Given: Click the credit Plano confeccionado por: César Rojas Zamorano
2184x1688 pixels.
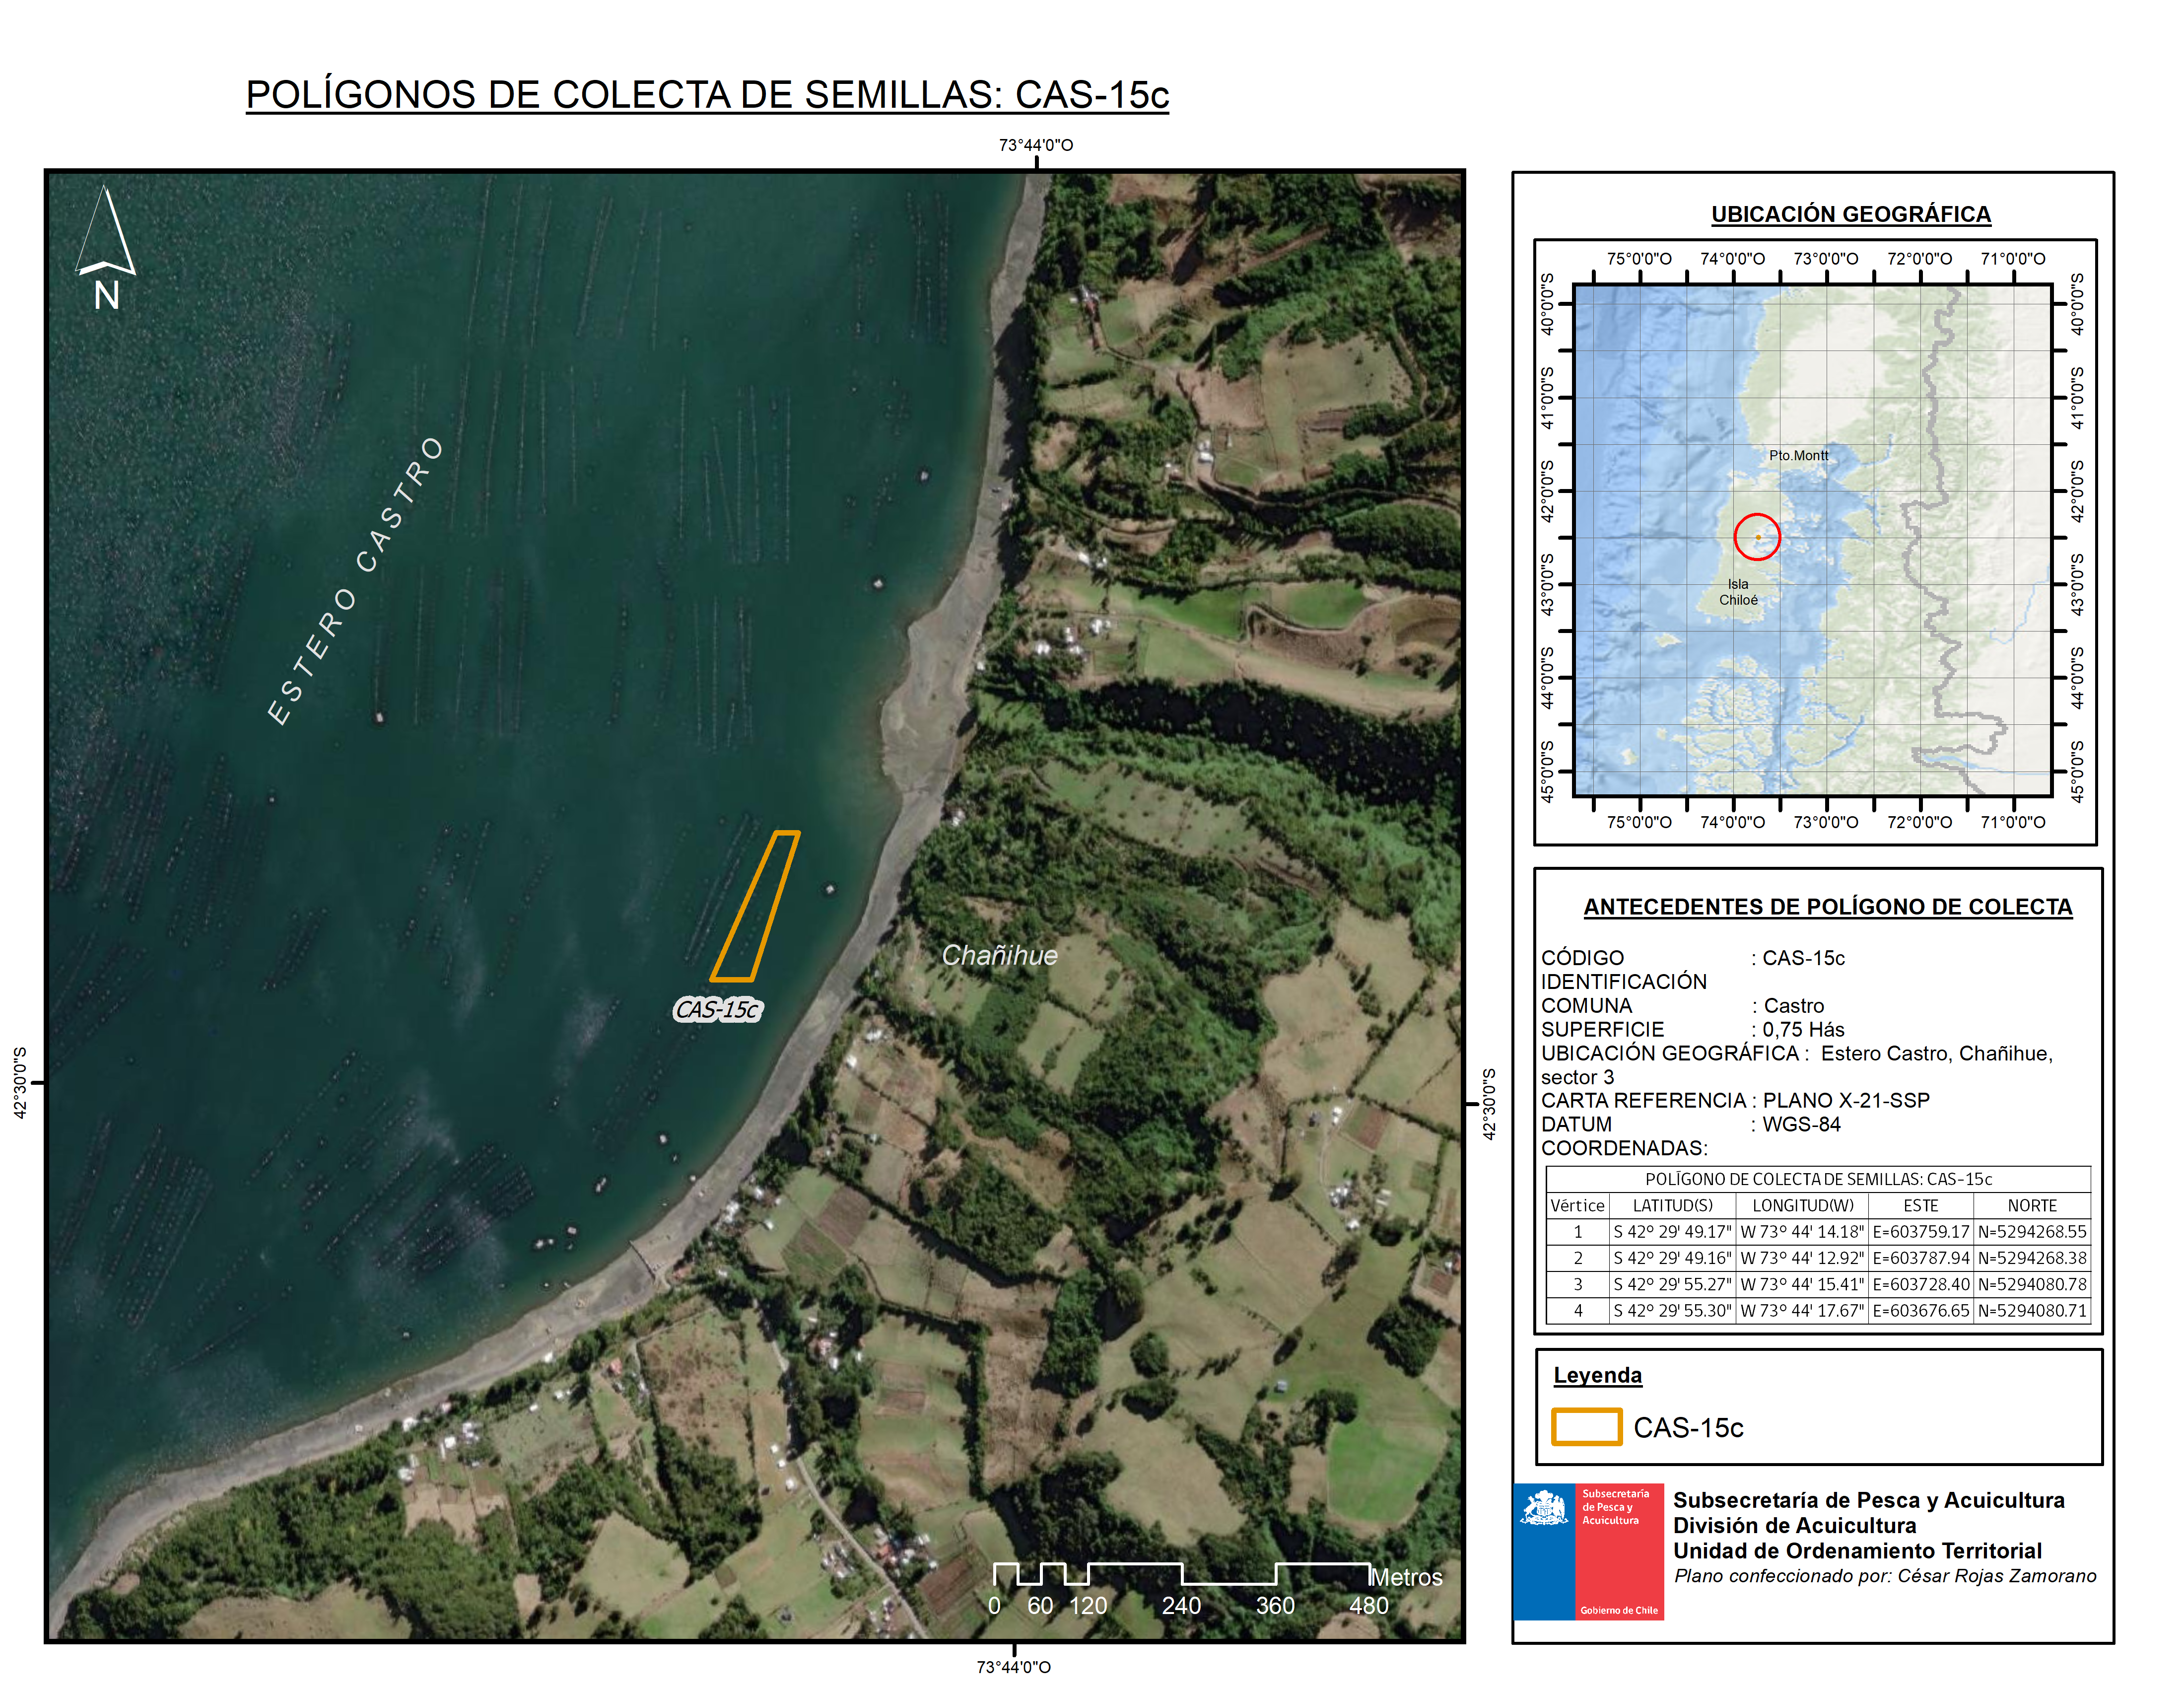Looking at the screenshot, I should [1885, 1576].
